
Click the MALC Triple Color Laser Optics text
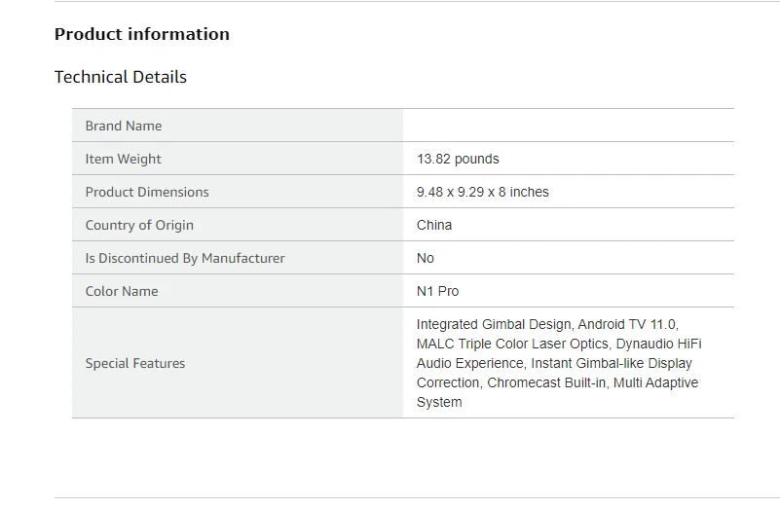(x=512, y=344)
